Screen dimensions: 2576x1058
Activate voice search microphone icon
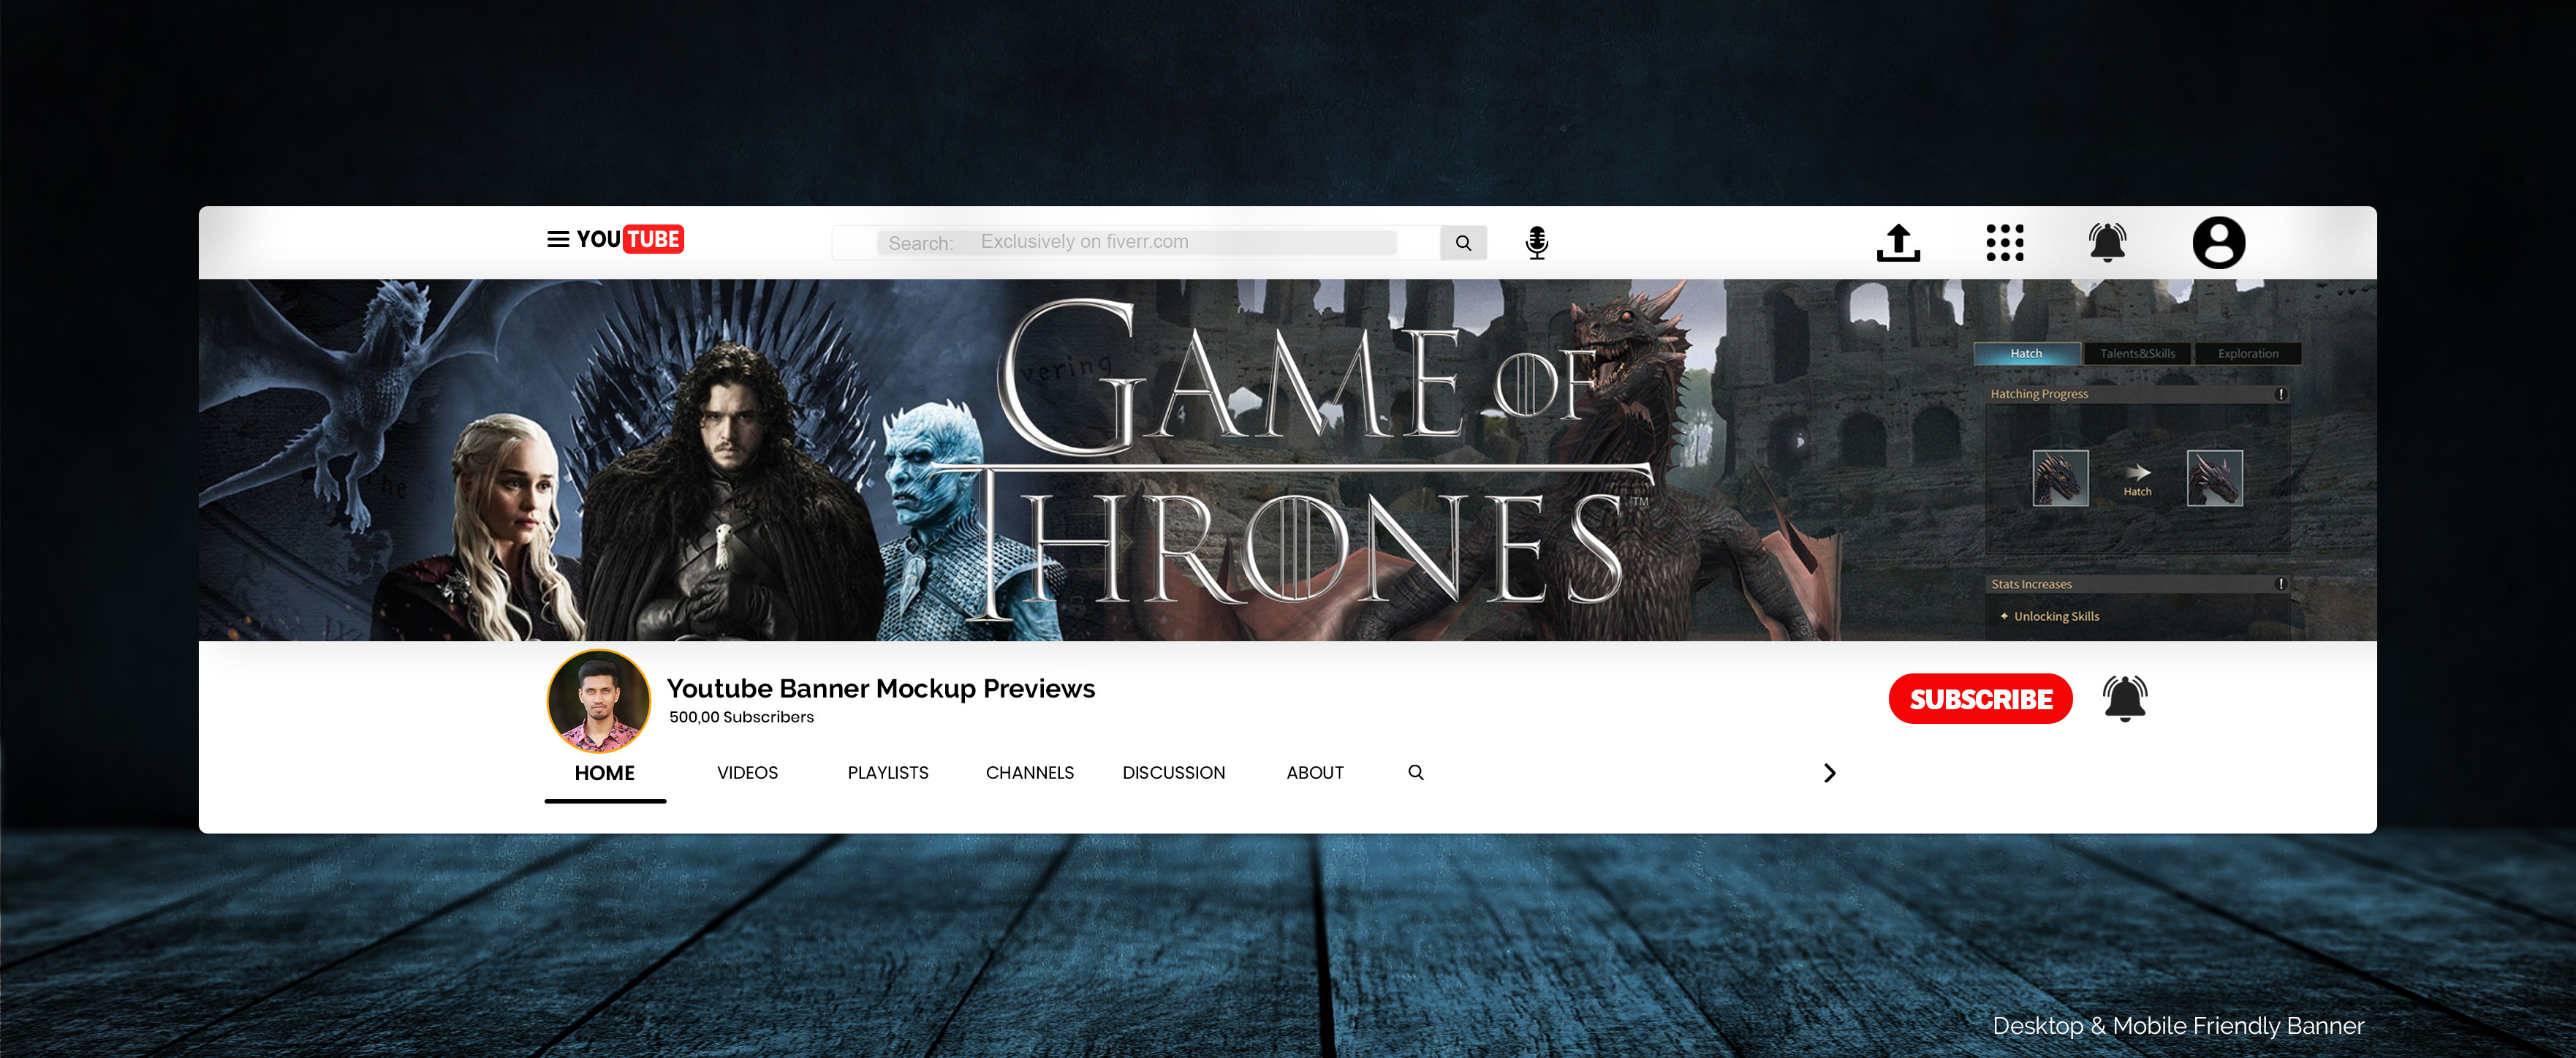point(1537,242)
